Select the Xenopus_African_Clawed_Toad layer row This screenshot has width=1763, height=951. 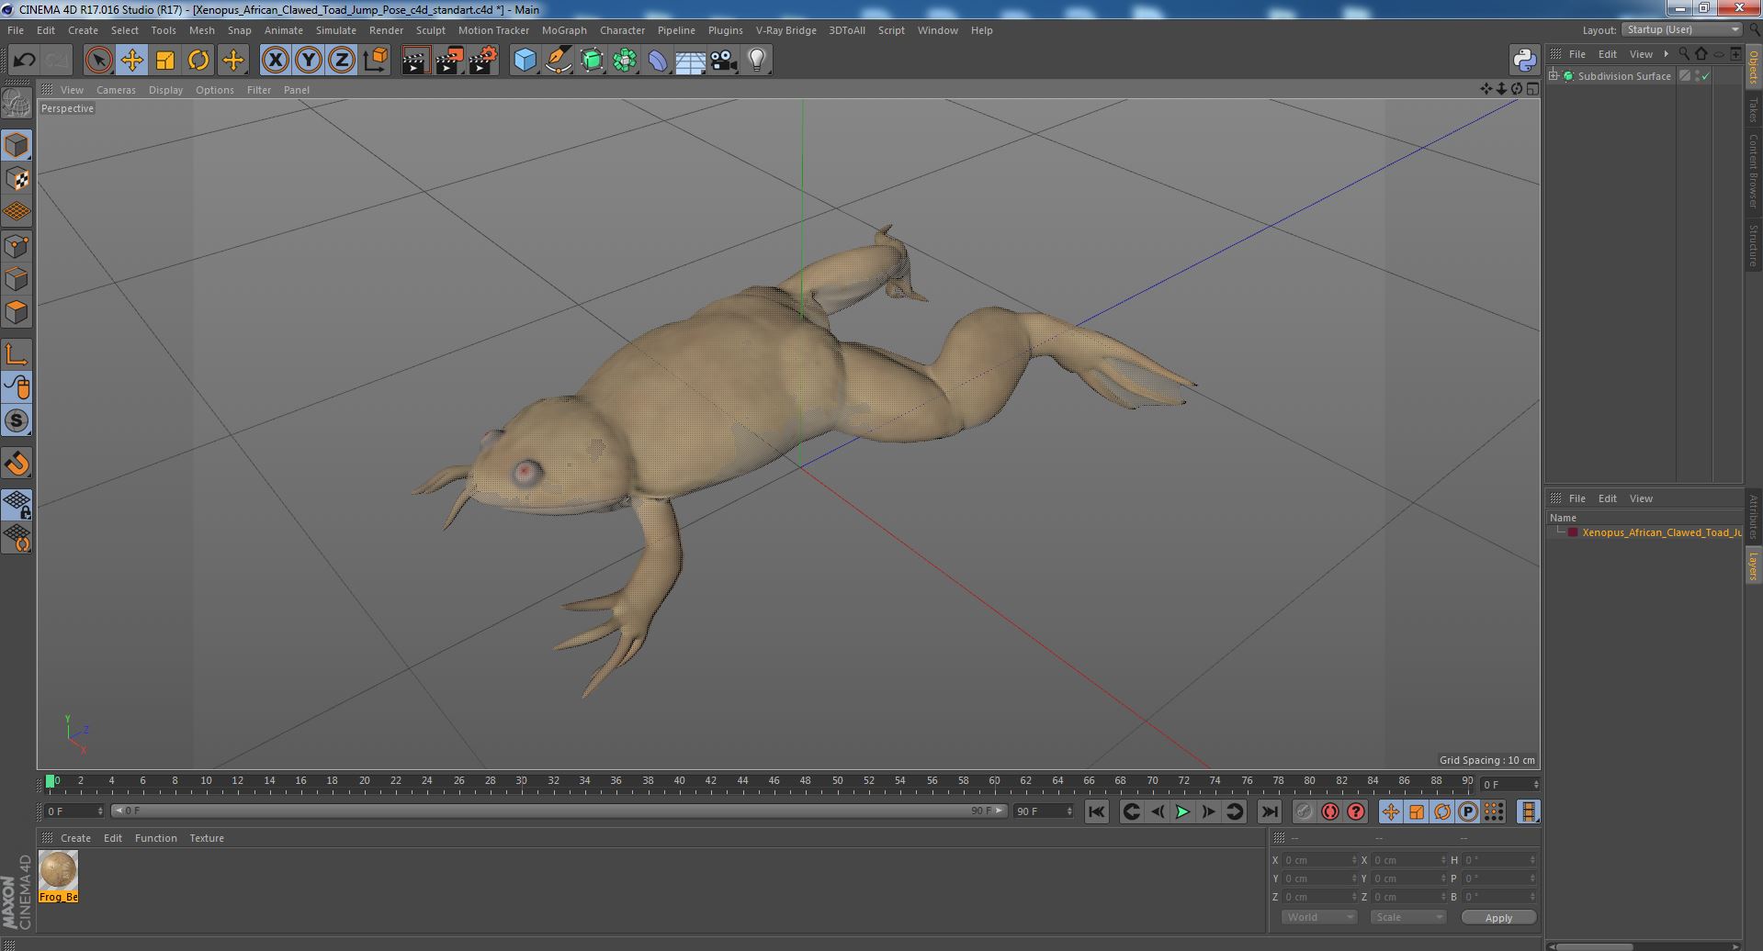tap(1644, 532)
